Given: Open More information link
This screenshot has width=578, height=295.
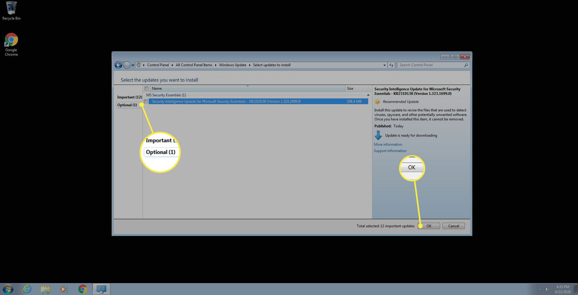Looking at the screenshot, I should coord(388,144).
